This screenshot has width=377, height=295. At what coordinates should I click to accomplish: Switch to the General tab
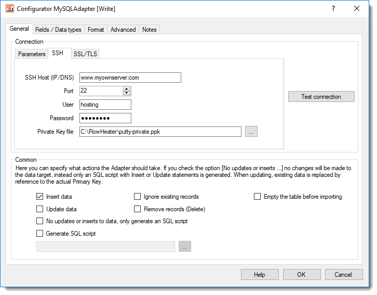click(19, 29)
